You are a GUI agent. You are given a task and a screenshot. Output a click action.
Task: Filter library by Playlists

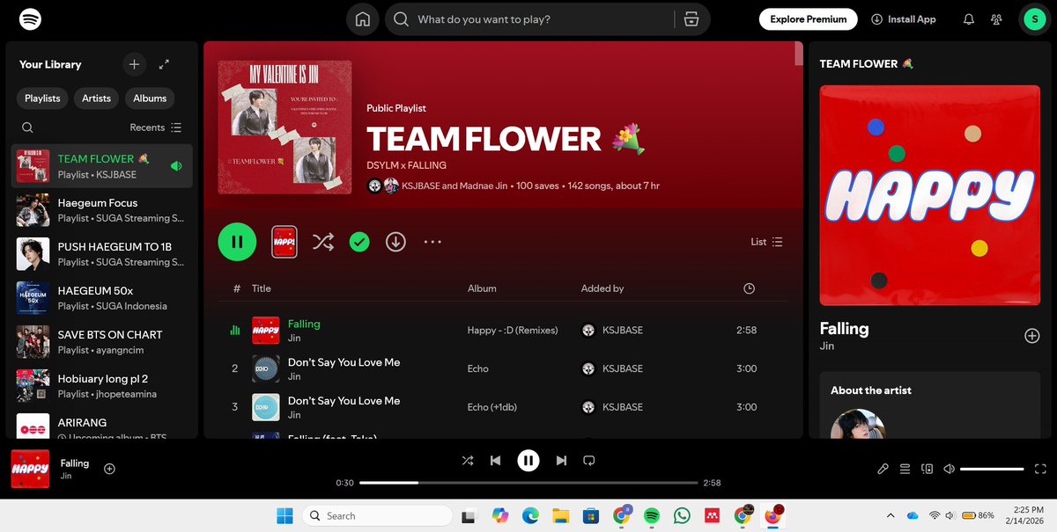tap(42, 98)
